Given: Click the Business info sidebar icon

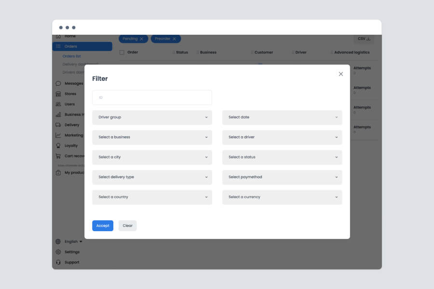Looking at the screenshot, I should click(x=59, y=115).
